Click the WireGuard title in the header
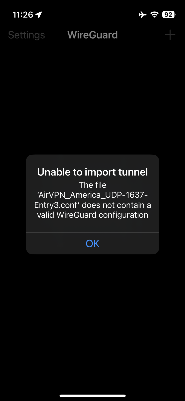Image resolution: width=185 pixels, height=401 pixels. (92, 35)
